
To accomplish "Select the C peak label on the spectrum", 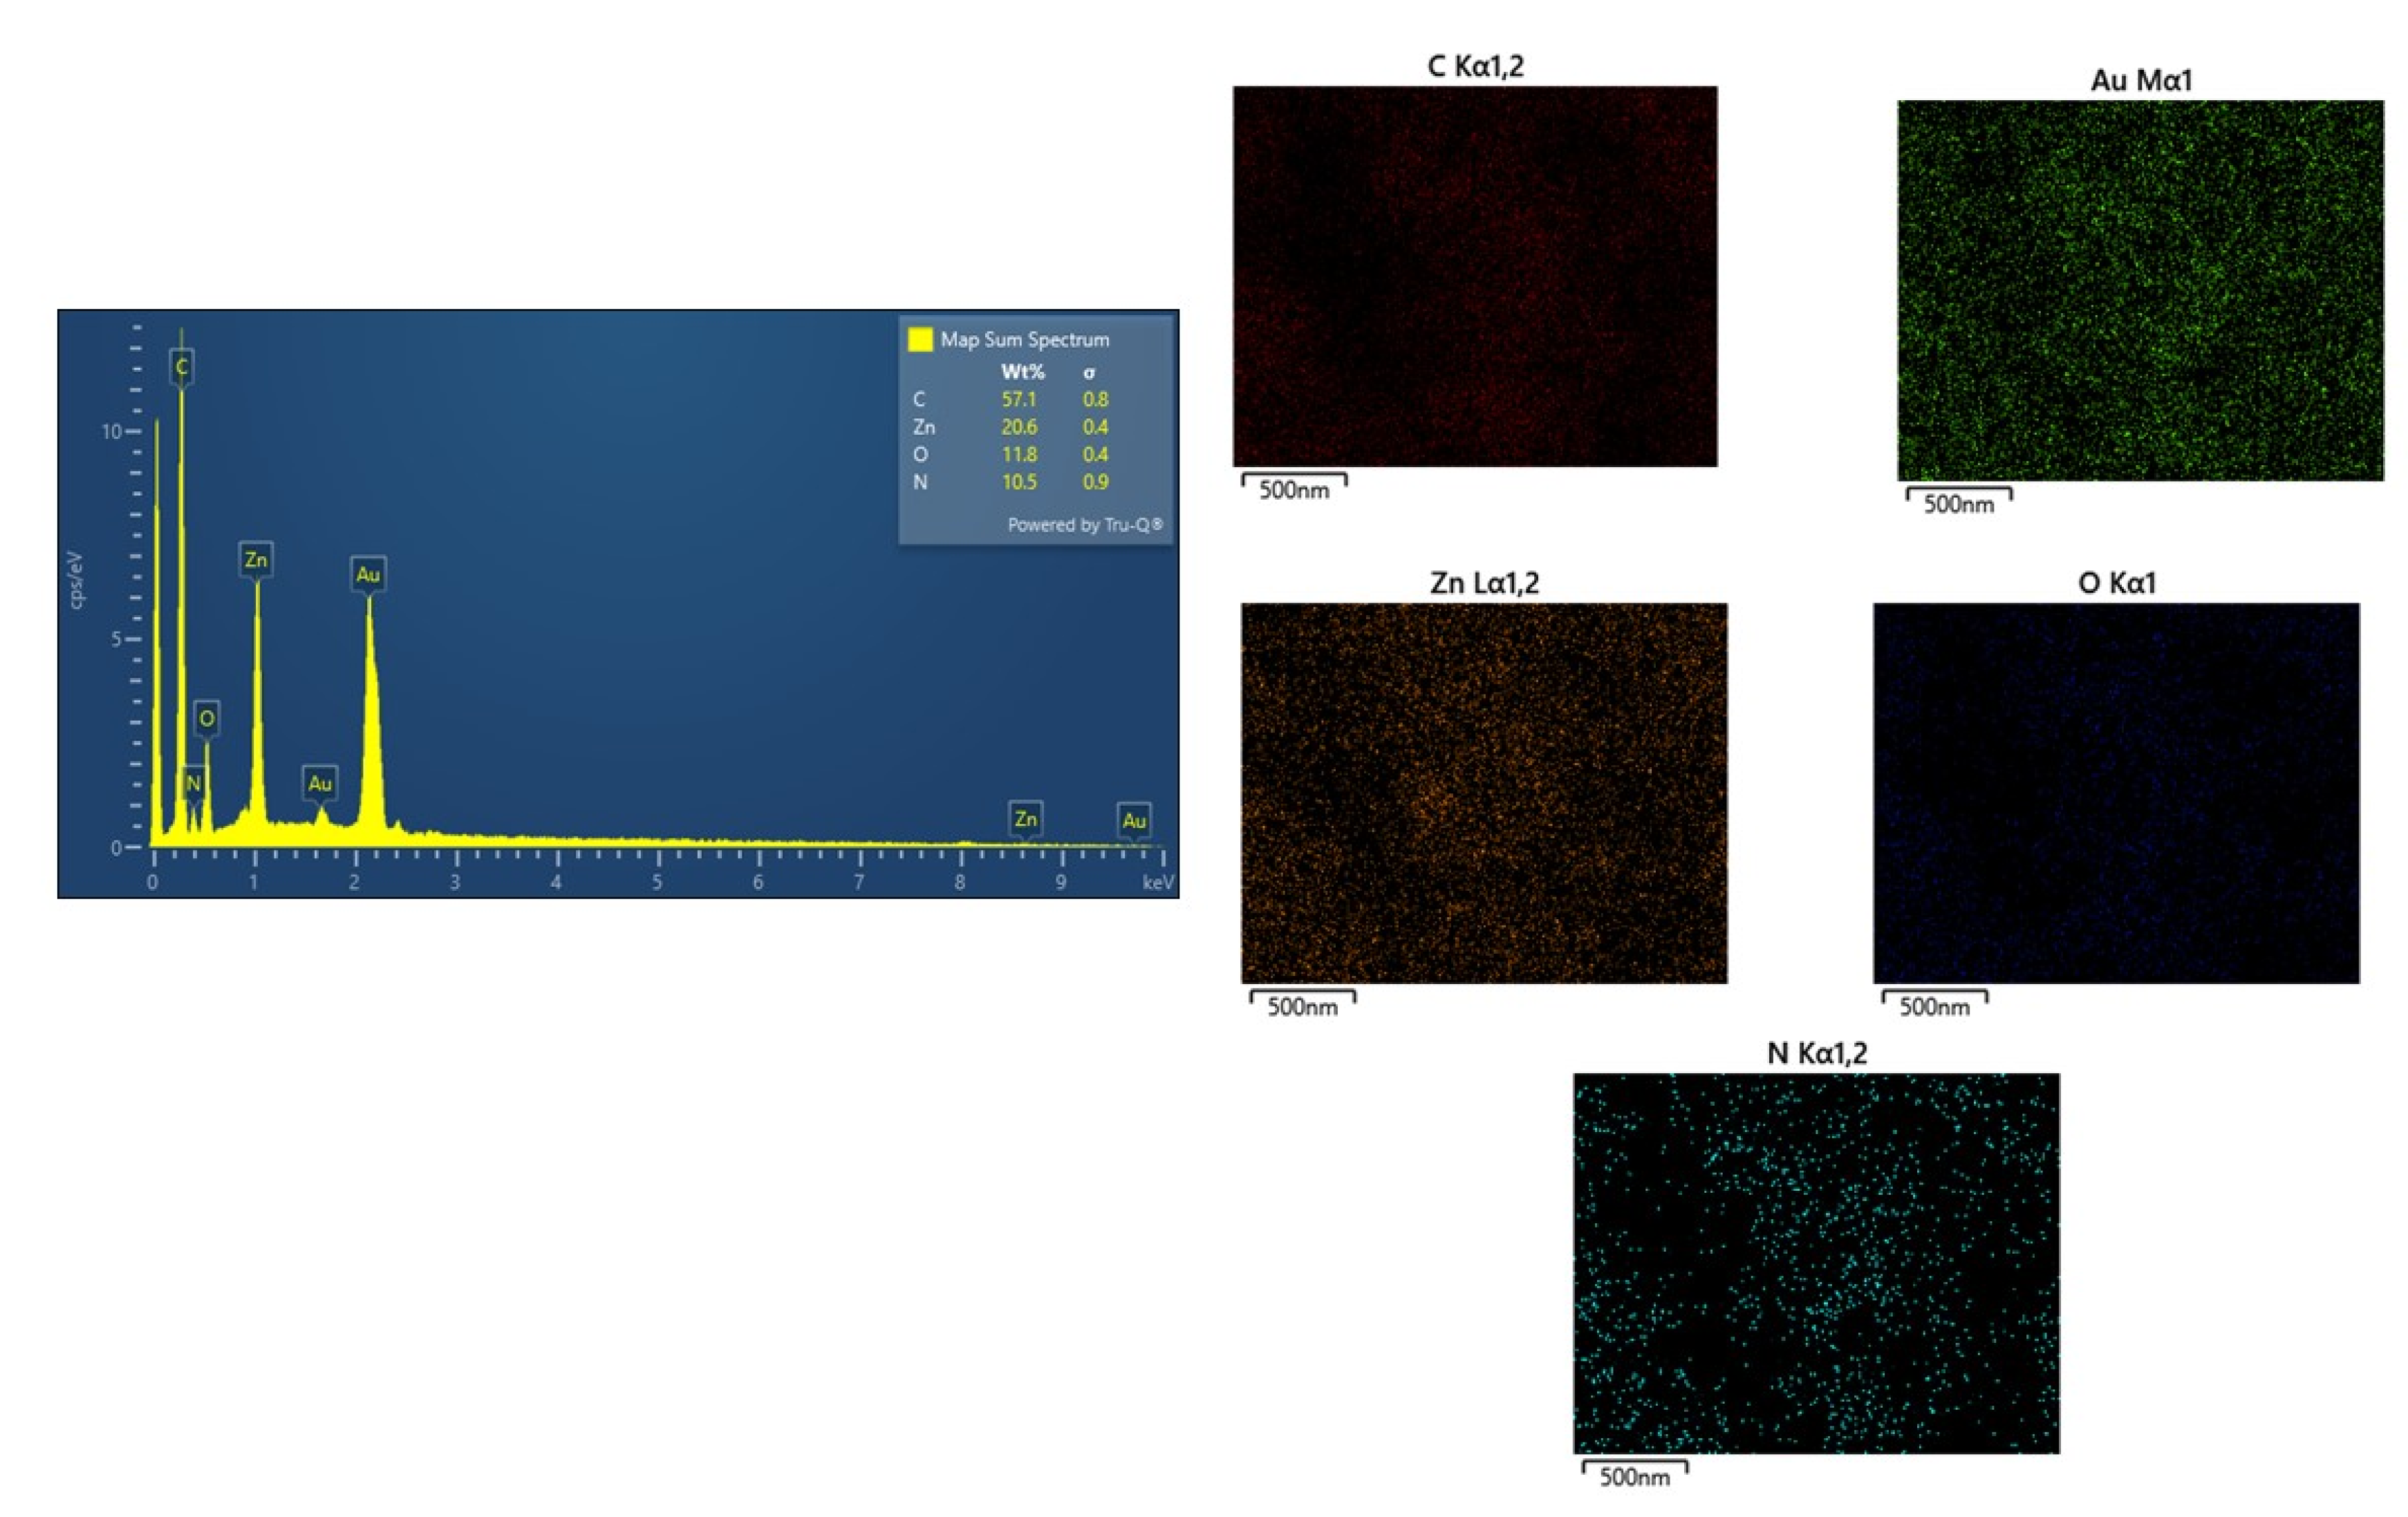I will 181,368.
